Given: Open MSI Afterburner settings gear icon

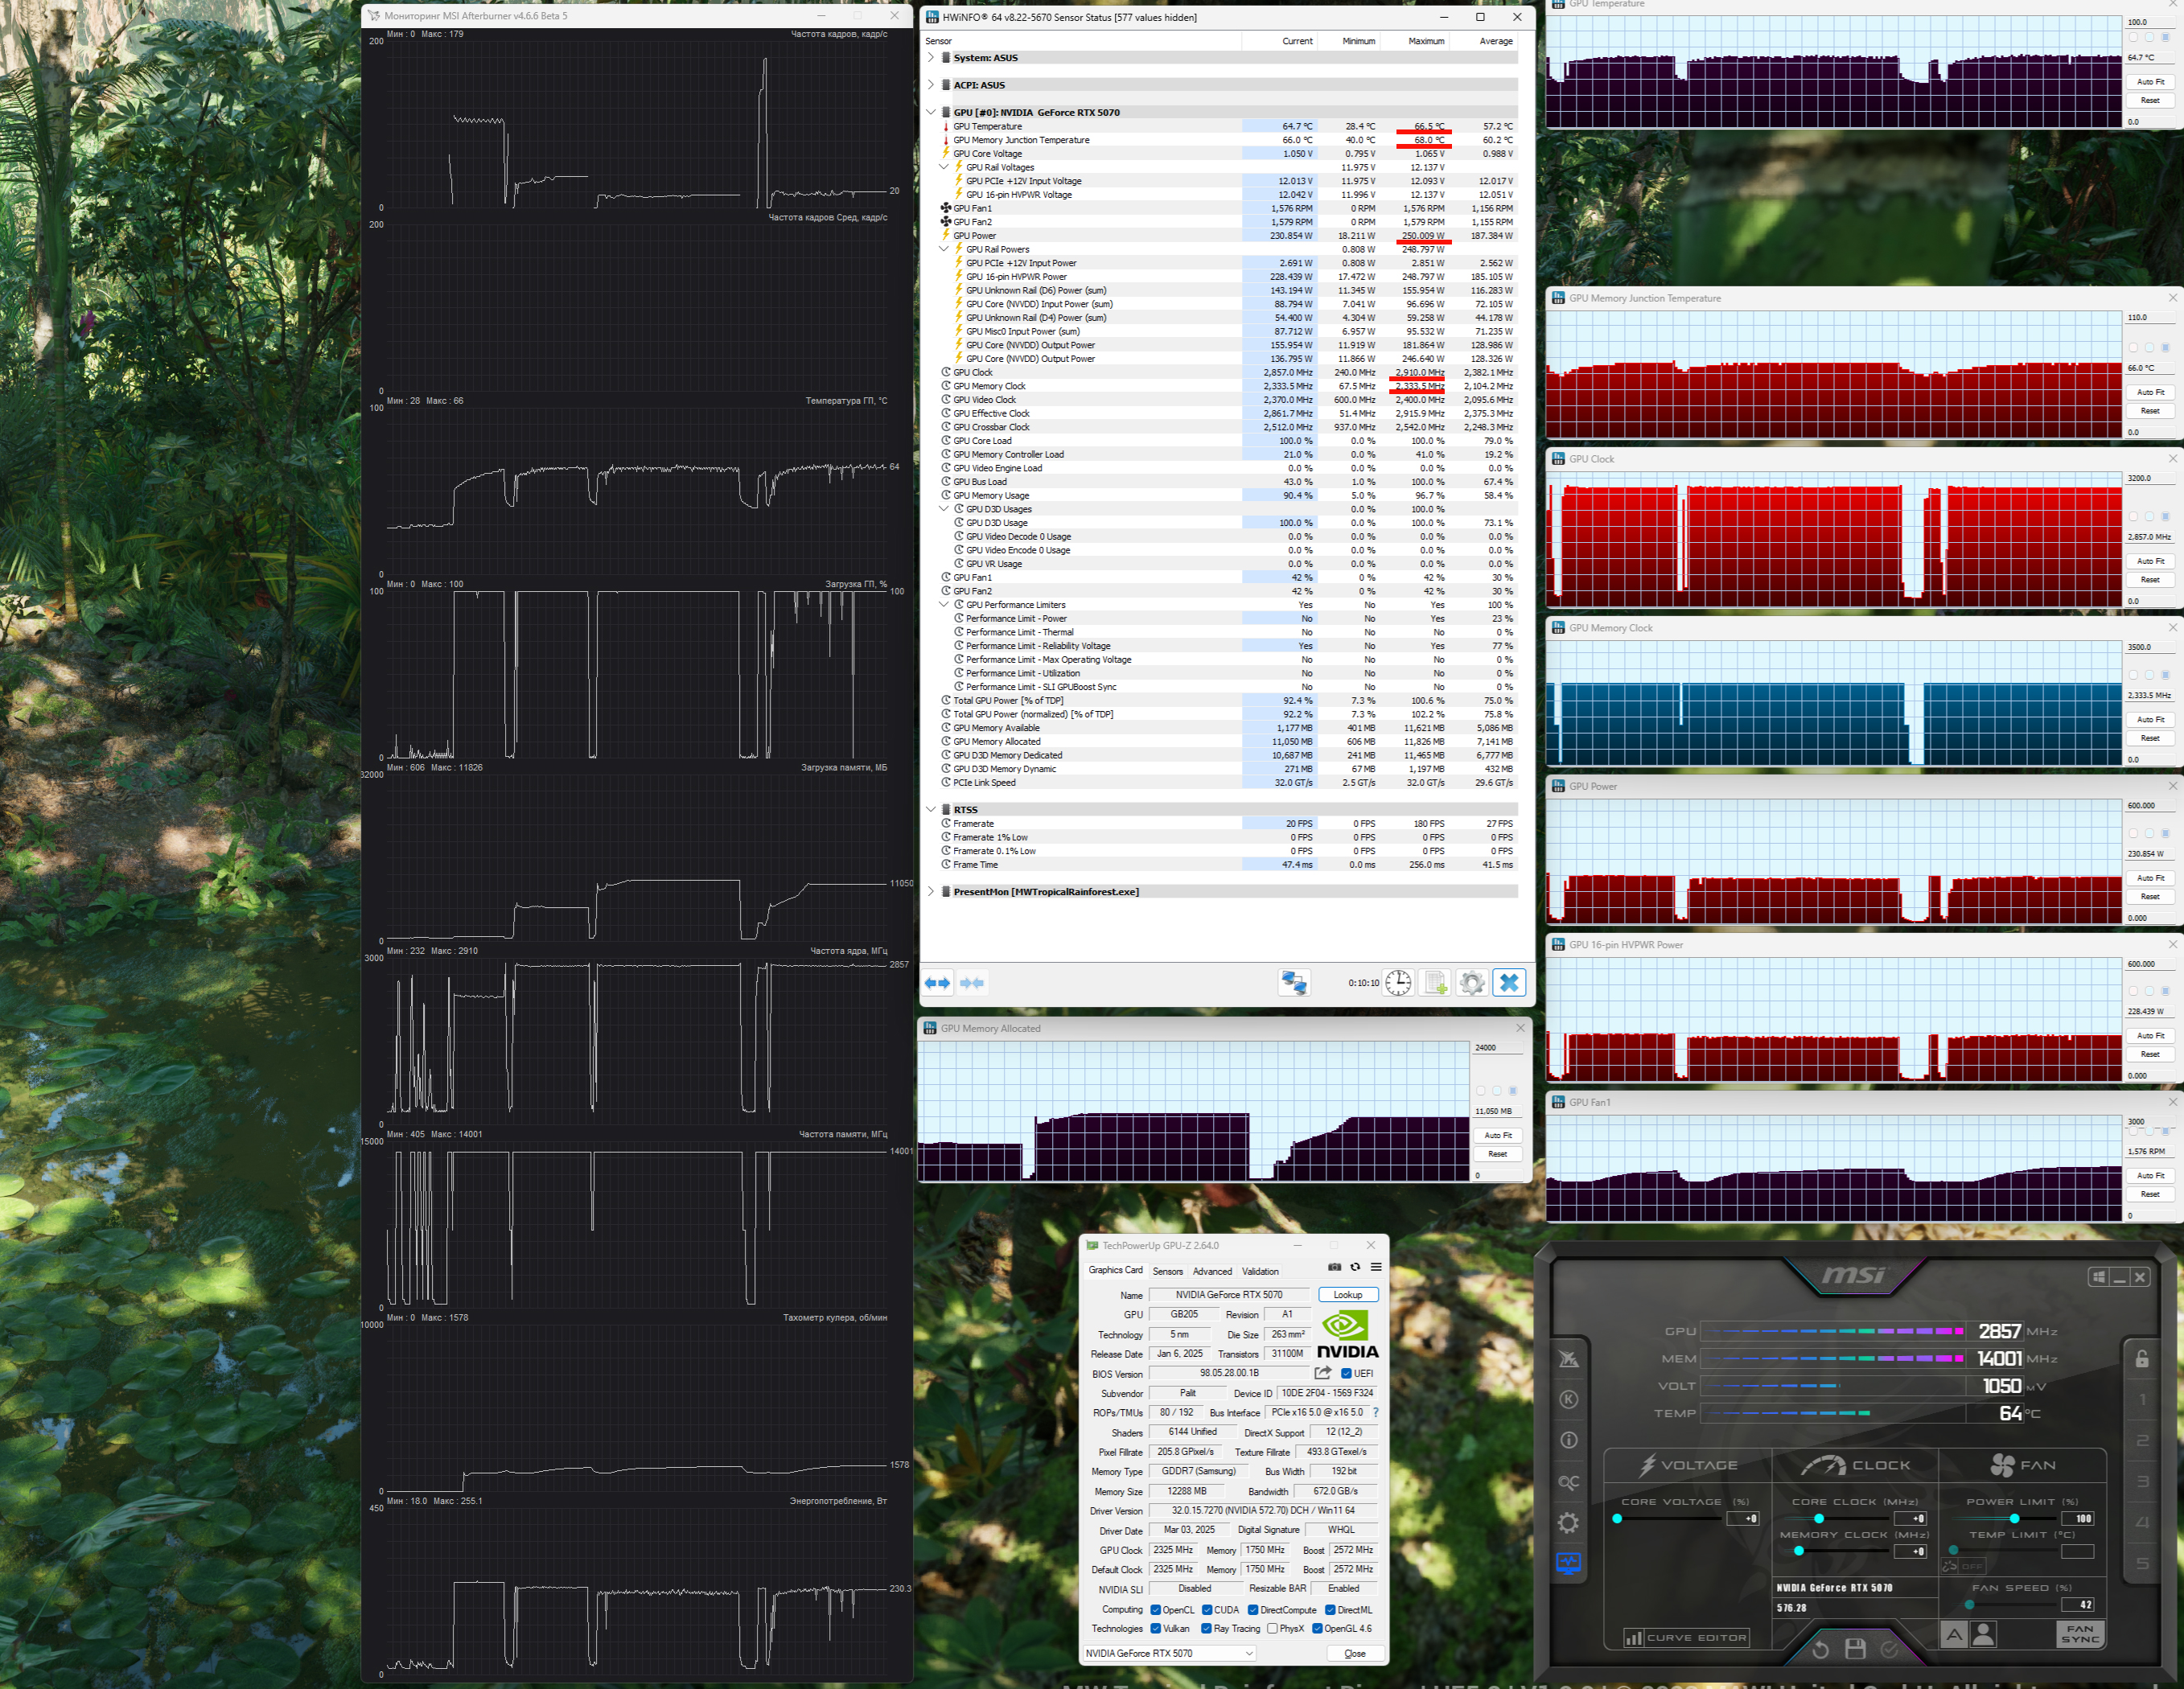Looking at the screenshot, I should 1568,1522.
